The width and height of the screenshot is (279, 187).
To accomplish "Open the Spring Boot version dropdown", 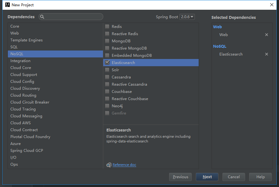I will pyautogui.click(x=187, y=17).
